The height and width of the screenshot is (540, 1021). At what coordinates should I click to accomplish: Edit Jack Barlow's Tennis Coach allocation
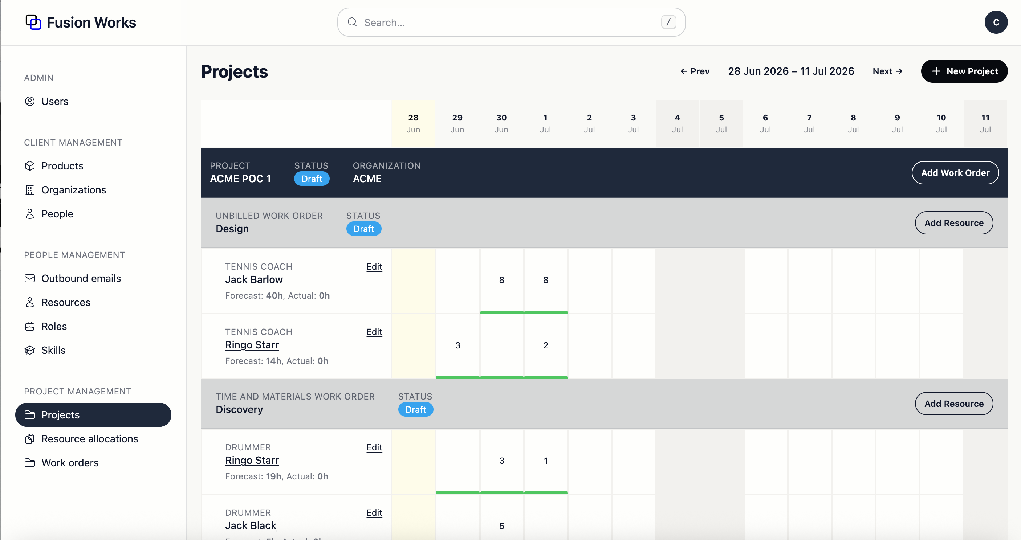pyautogui.click(x=374, y=267)
